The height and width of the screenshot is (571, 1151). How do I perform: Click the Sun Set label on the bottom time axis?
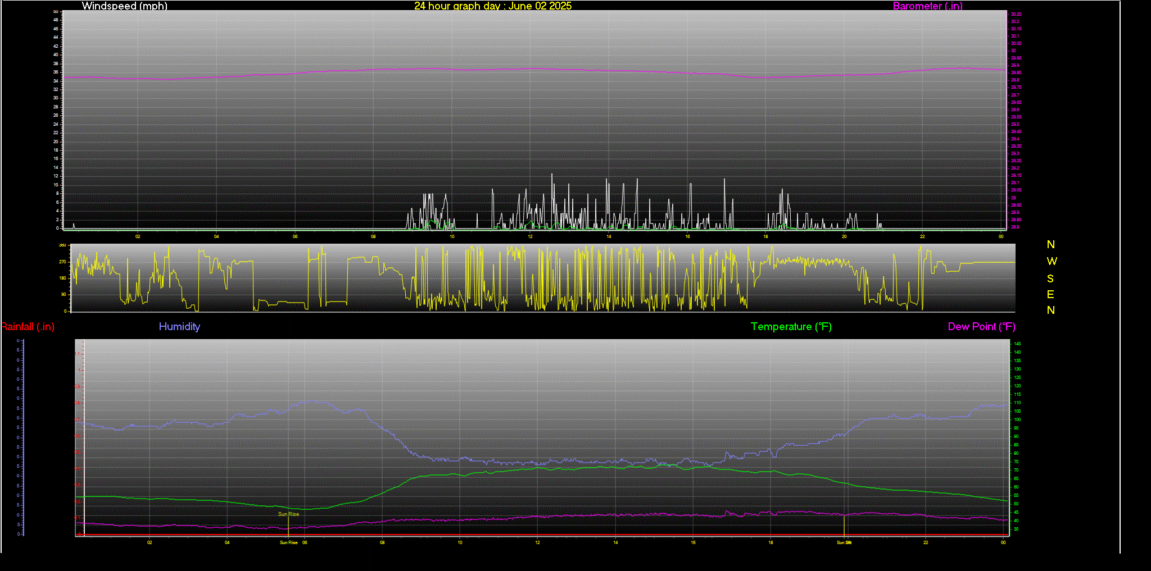(x=844, y=542)
